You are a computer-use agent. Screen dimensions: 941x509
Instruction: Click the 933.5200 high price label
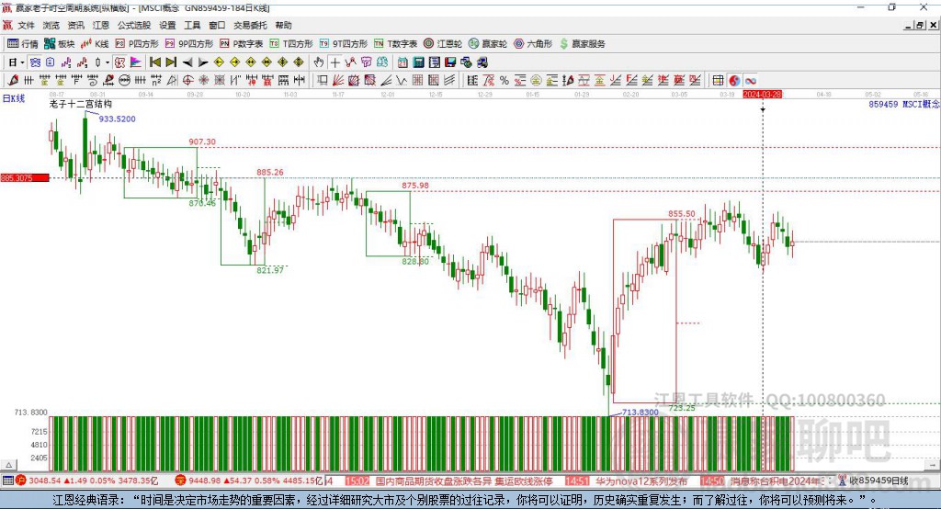(x=117, y=119)
